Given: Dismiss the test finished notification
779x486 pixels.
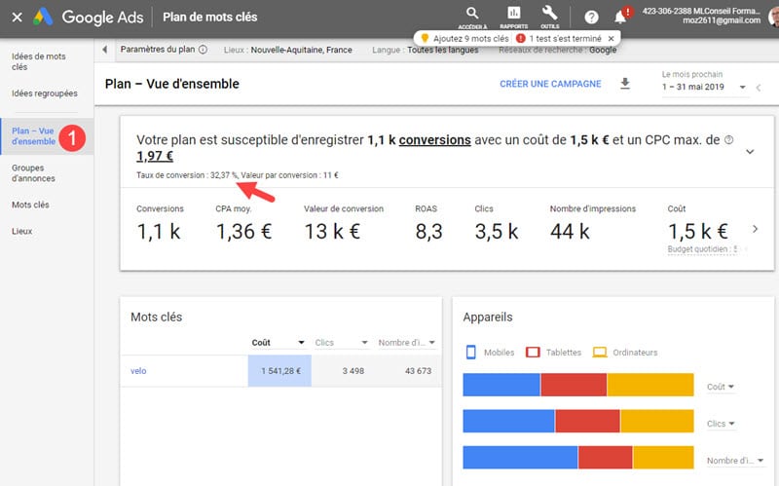Looking at the screenshot, I should [x=610, y=38].
